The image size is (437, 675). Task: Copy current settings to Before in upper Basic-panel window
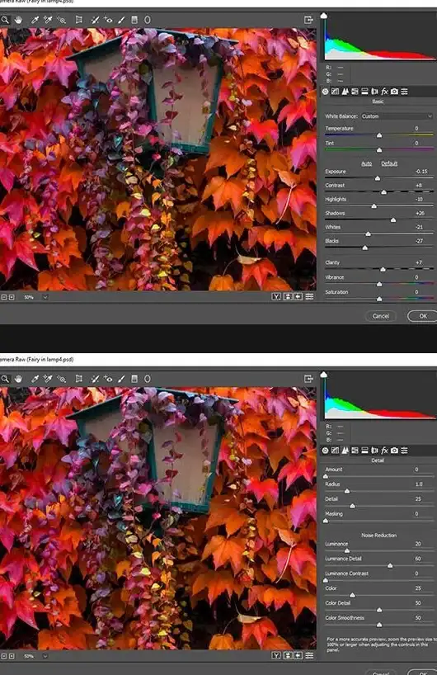tap(298, 296)
